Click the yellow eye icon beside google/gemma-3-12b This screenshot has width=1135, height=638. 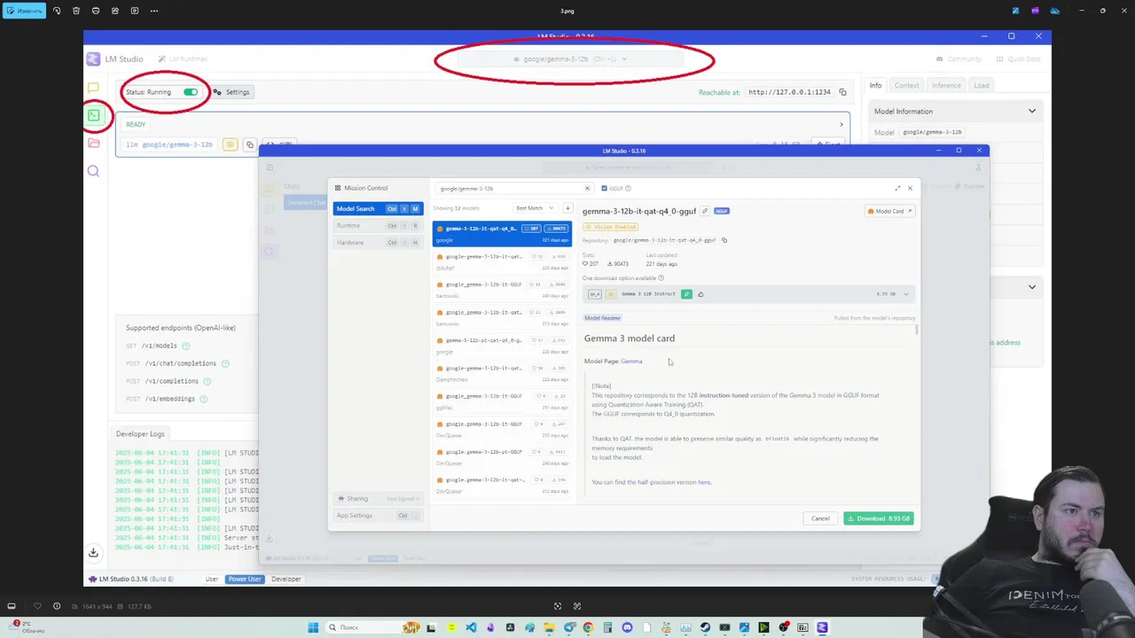pyautogui.click(x=230, y=144)
